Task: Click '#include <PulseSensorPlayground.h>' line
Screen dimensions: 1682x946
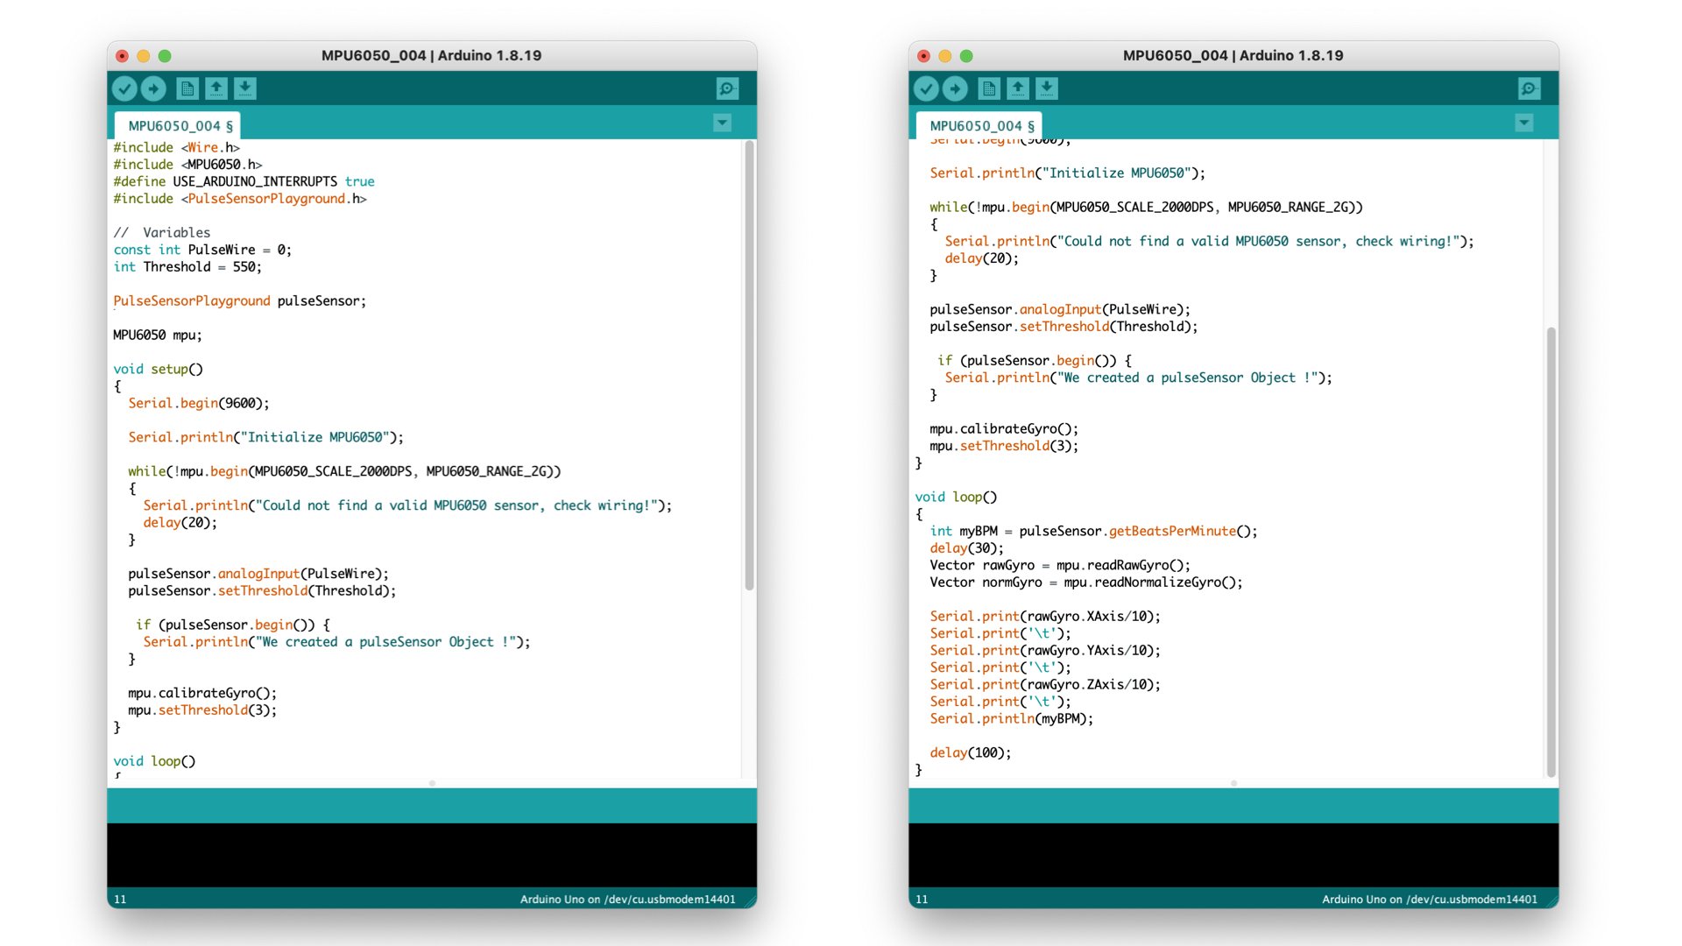Action: tap(240, 199)
